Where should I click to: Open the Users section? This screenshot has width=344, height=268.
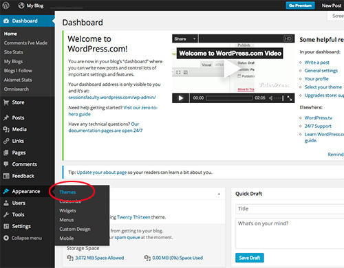point(14,203)
